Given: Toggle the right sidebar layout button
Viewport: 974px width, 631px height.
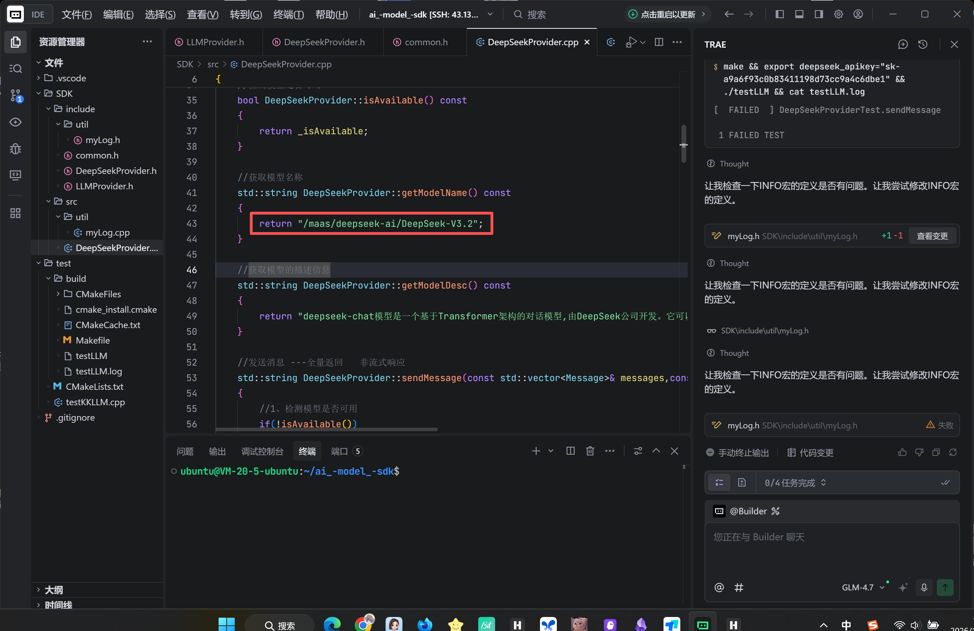Looking at the screenshot, I should pos(819,14).
